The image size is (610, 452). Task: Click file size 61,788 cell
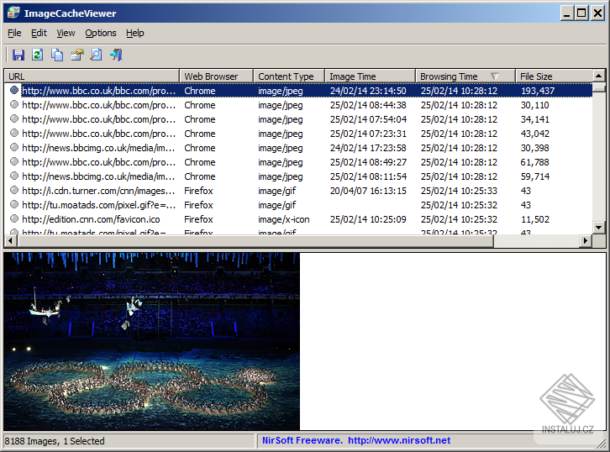[x=535, y=162]
